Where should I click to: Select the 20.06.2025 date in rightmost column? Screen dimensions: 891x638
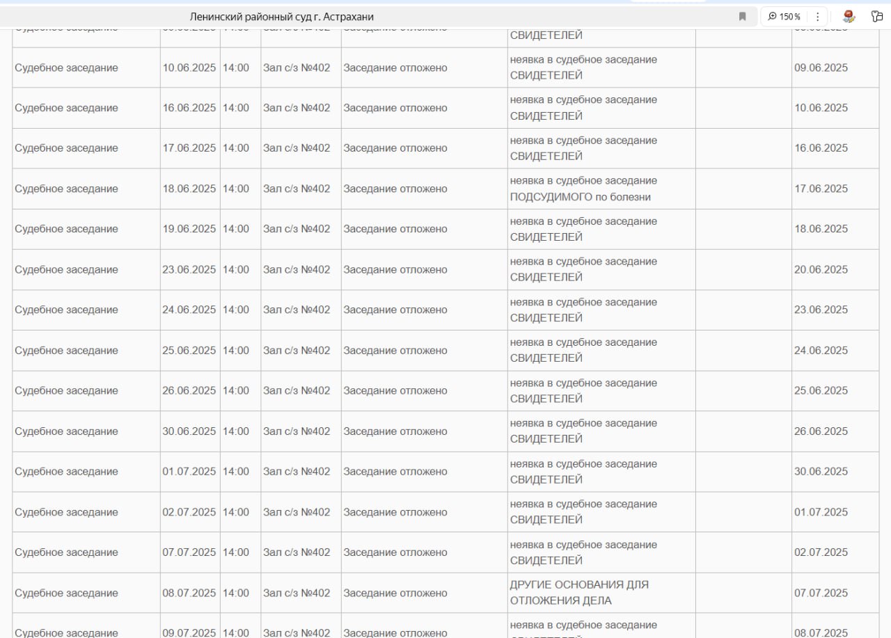point(821,269)
